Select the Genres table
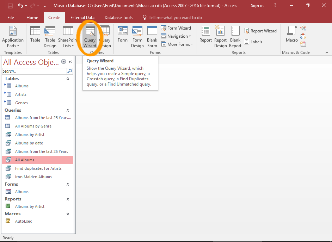Viewport: 332px width, 242px height. click(38, 103)
